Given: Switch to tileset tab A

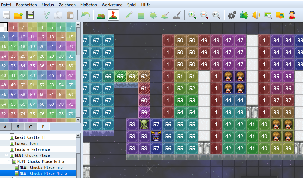Looking at the screenshot, I should click(x=5, y=127).
